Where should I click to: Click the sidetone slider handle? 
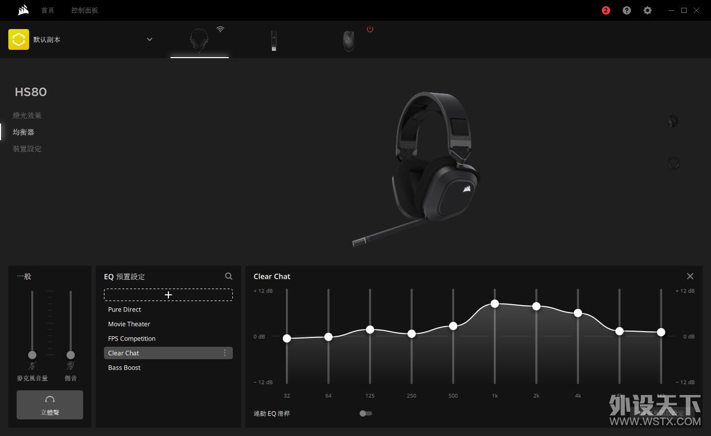pyautogui.click(x=71, y=355)
